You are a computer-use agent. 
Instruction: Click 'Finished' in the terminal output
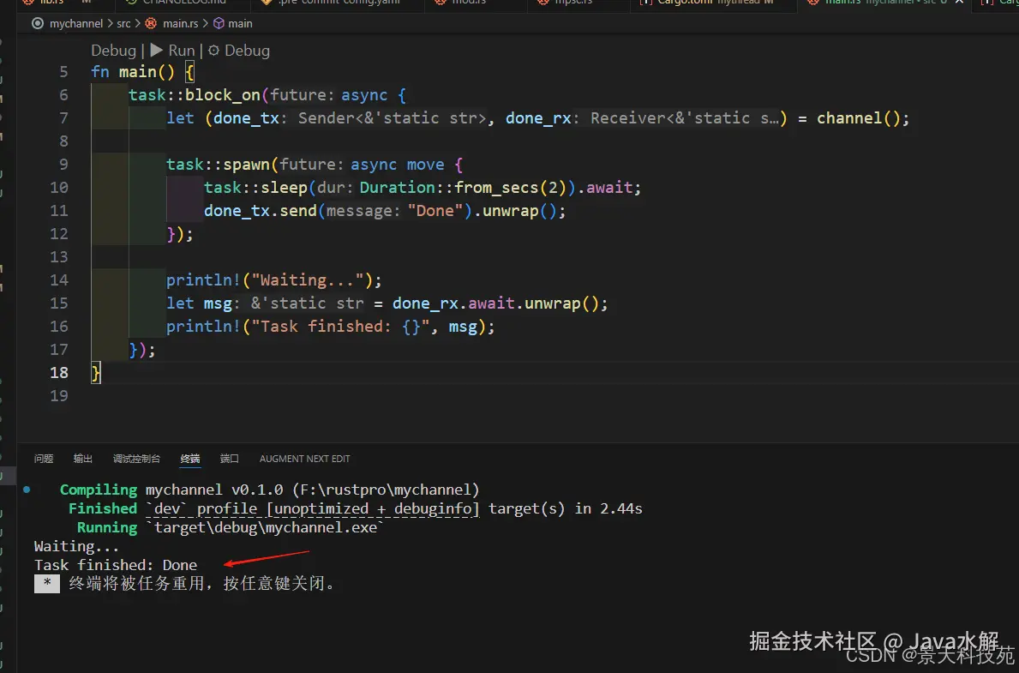(103, 508)
